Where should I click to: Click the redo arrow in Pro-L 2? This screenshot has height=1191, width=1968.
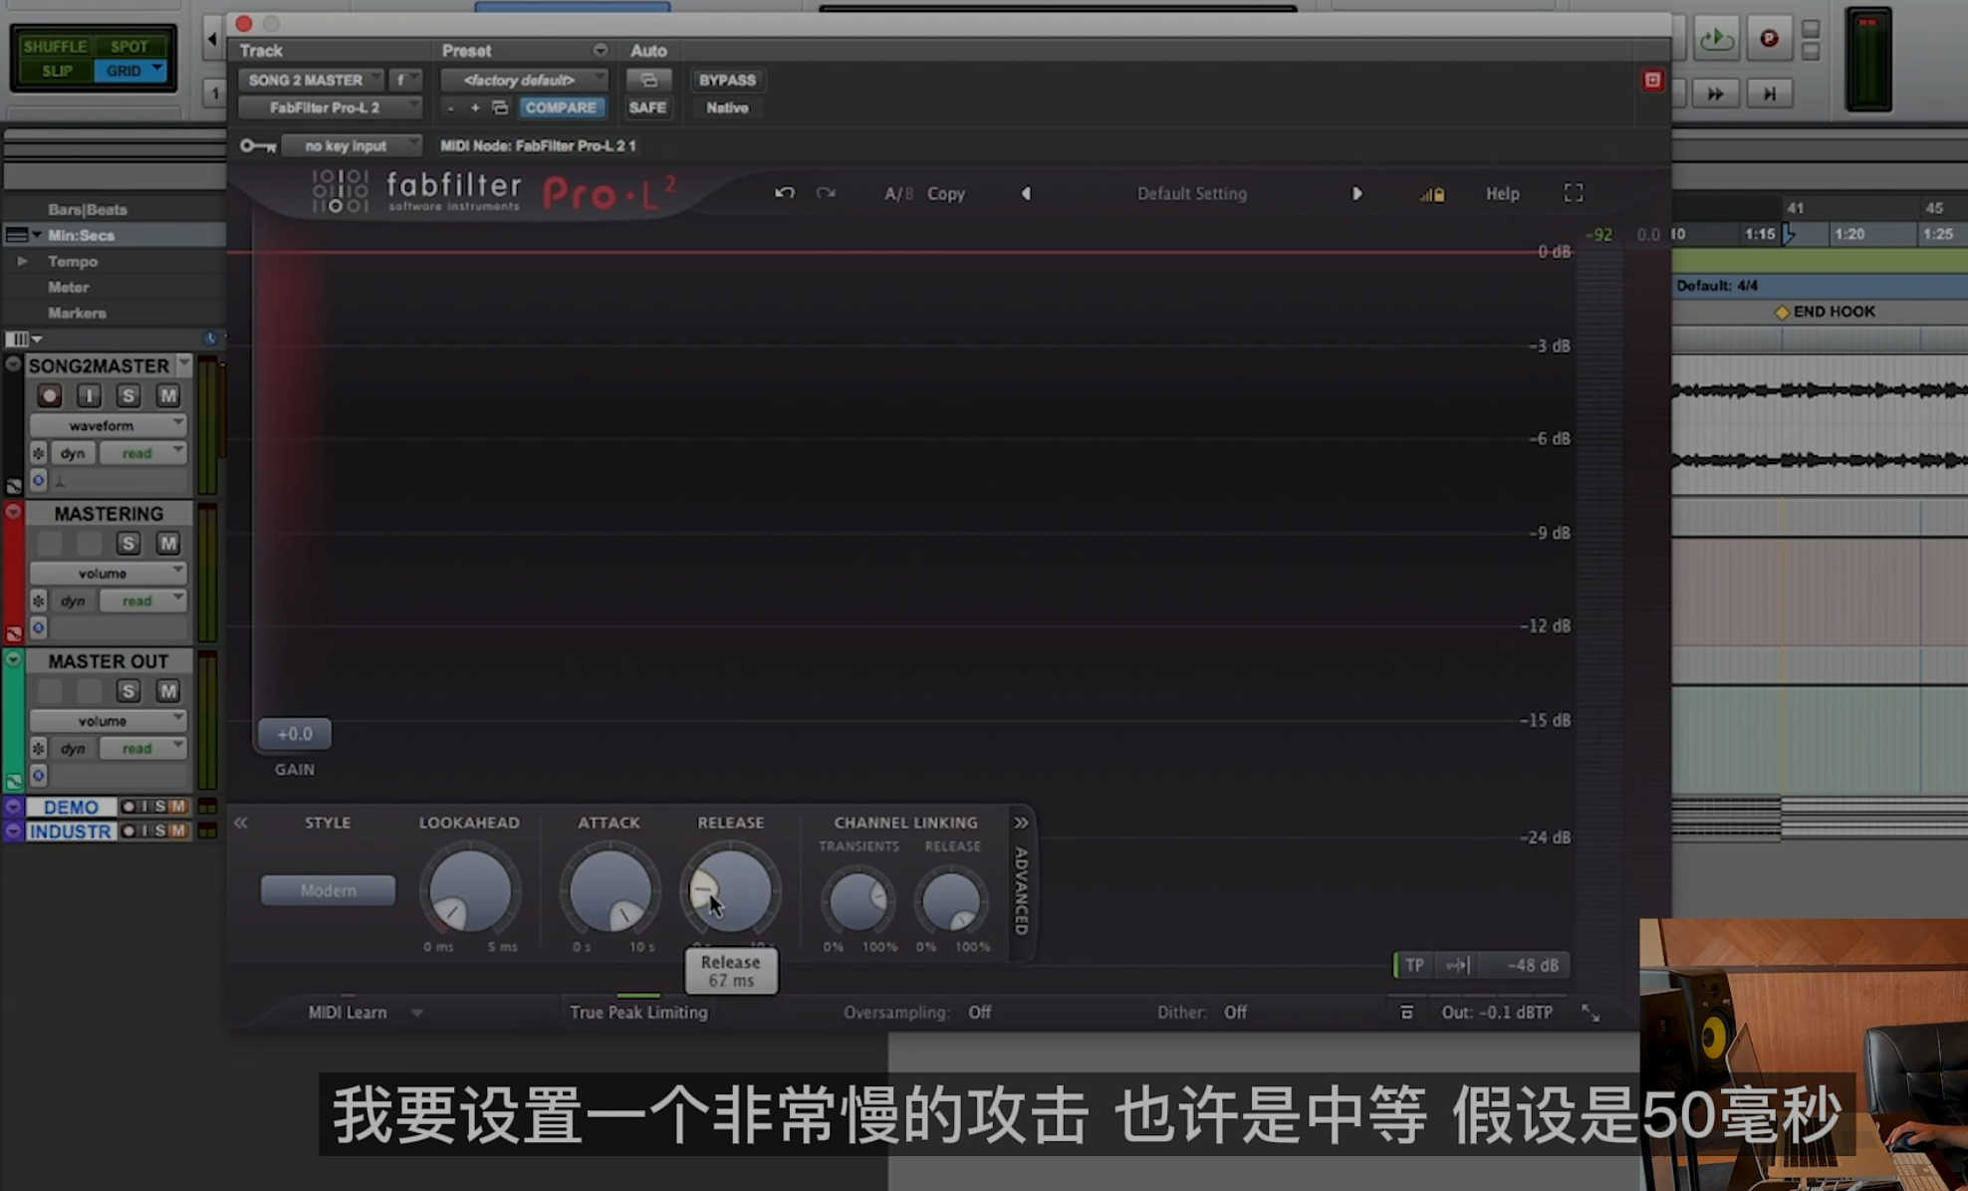point(826,193)
